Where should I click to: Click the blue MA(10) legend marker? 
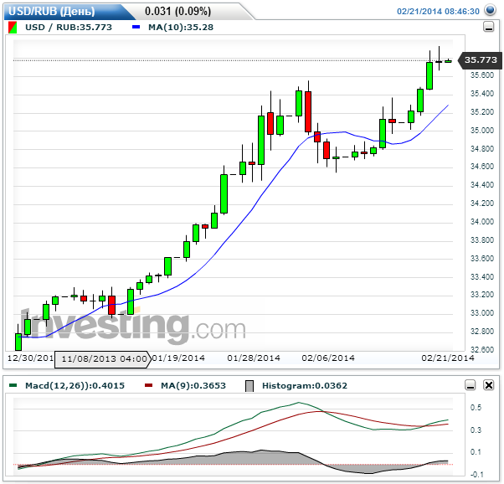click(x=137, y=27)
